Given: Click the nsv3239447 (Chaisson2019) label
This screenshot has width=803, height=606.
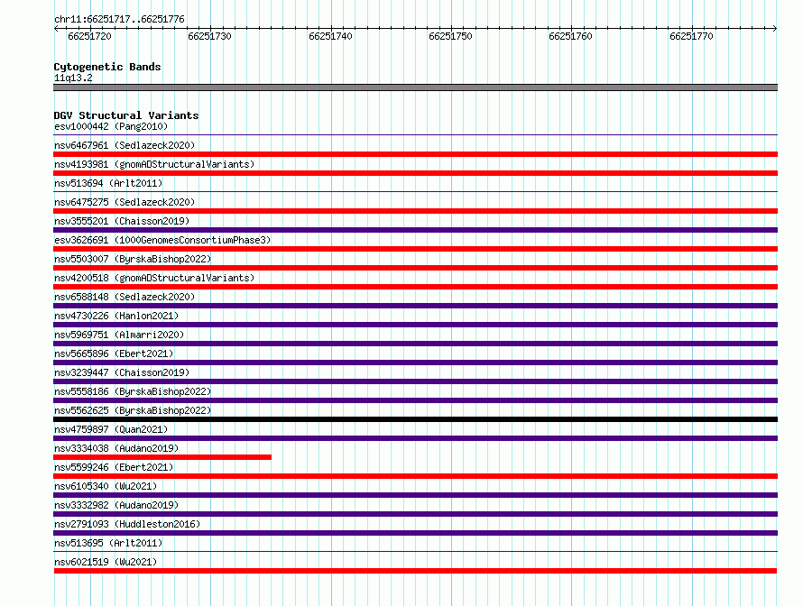Looking at the screenshot, I should tap(122, 372).
